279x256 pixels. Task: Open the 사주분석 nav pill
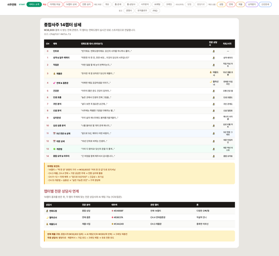(x=145, y=4)
